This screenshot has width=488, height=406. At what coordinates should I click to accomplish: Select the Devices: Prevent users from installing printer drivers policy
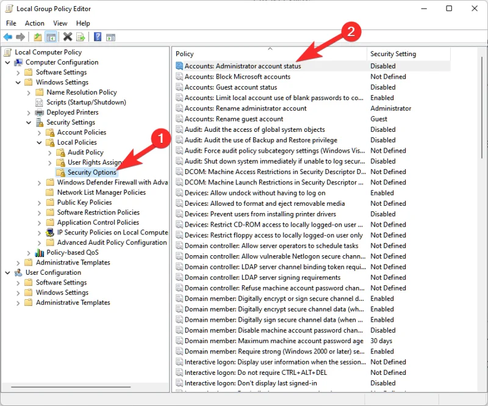[x=257, y=214]
